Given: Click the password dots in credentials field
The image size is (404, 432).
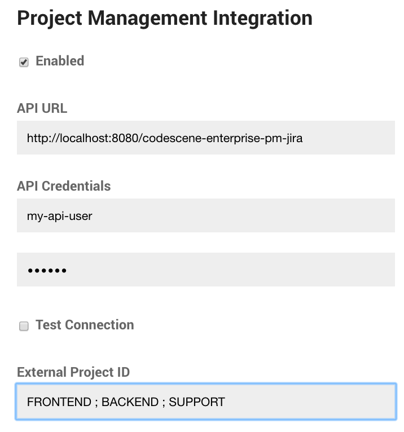Looking at the screenshot, I should point(47,270).
